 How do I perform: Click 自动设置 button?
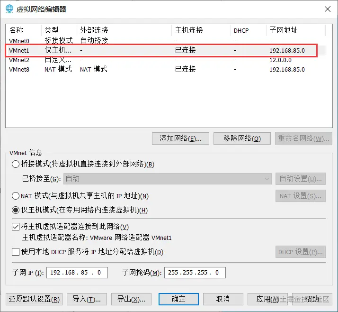tap(301, 179)
